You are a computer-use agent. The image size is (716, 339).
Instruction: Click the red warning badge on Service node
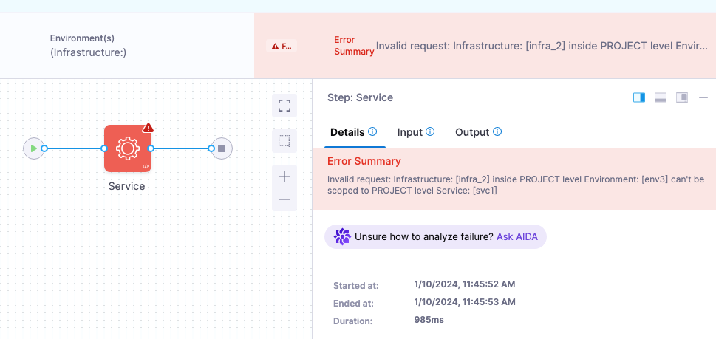(148, 128)
